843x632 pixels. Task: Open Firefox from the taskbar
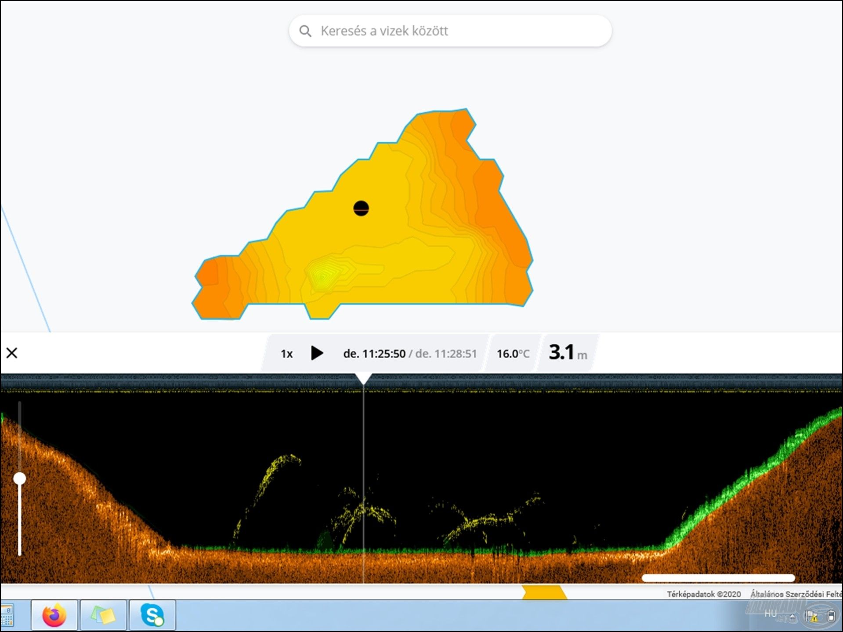54,615
